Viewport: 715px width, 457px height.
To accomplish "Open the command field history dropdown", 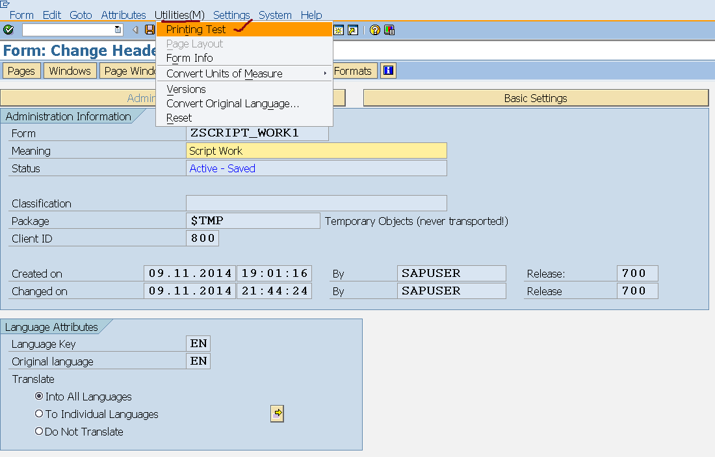I will [x=118, y=30].
